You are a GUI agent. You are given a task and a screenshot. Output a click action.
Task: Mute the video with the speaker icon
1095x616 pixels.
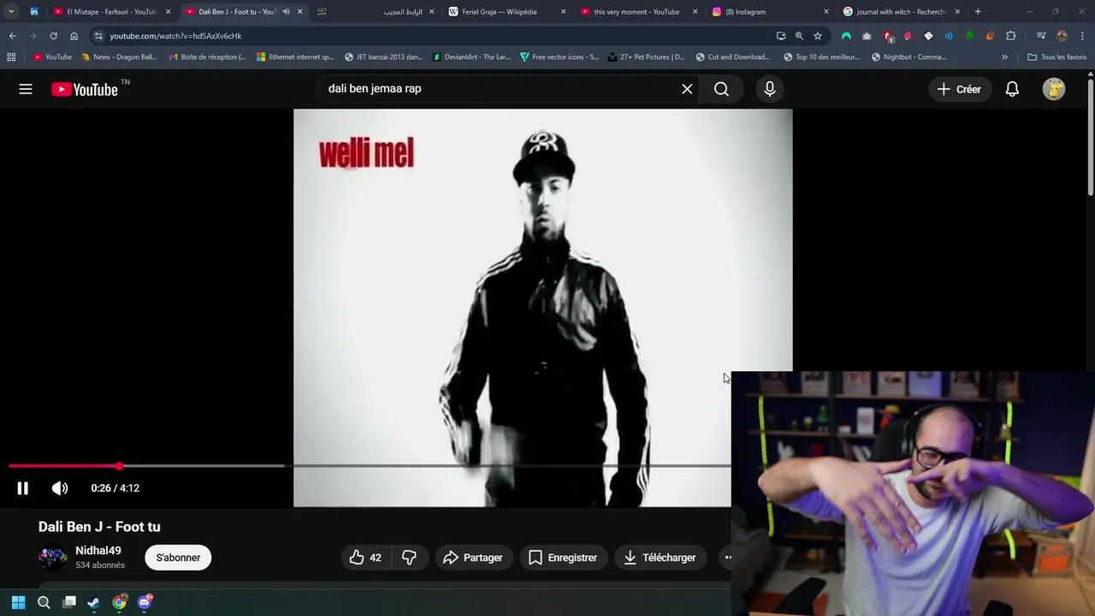59,488
